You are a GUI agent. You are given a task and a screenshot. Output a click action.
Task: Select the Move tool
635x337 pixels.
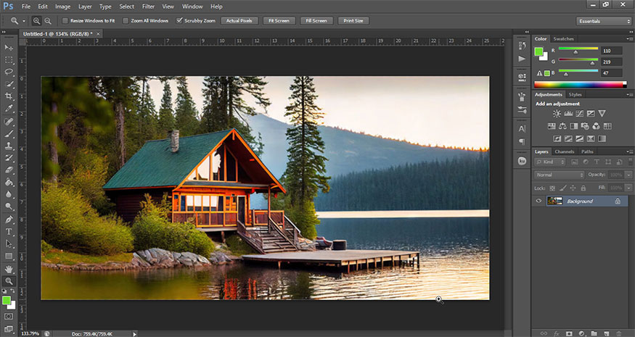click(9, 47)
